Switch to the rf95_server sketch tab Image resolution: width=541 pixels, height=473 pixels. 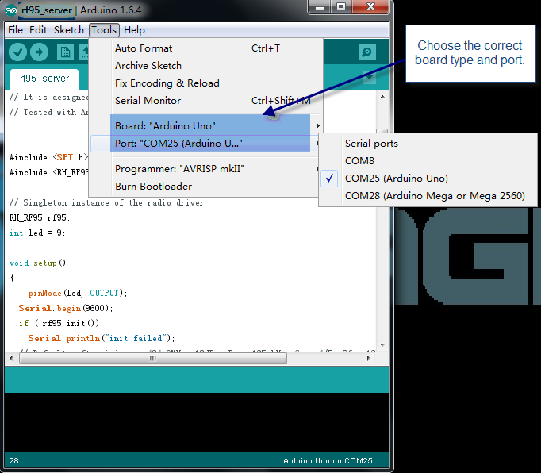pyautogui.click(x=44, y=79)
